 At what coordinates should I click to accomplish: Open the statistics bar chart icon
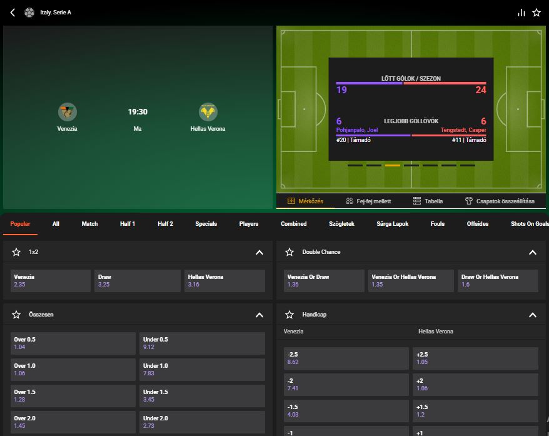pos(521,13)
